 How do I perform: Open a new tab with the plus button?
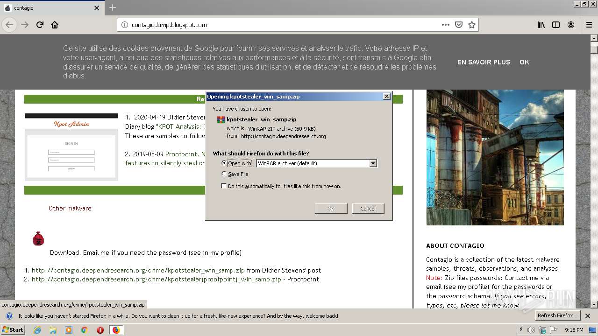[113, 8]
